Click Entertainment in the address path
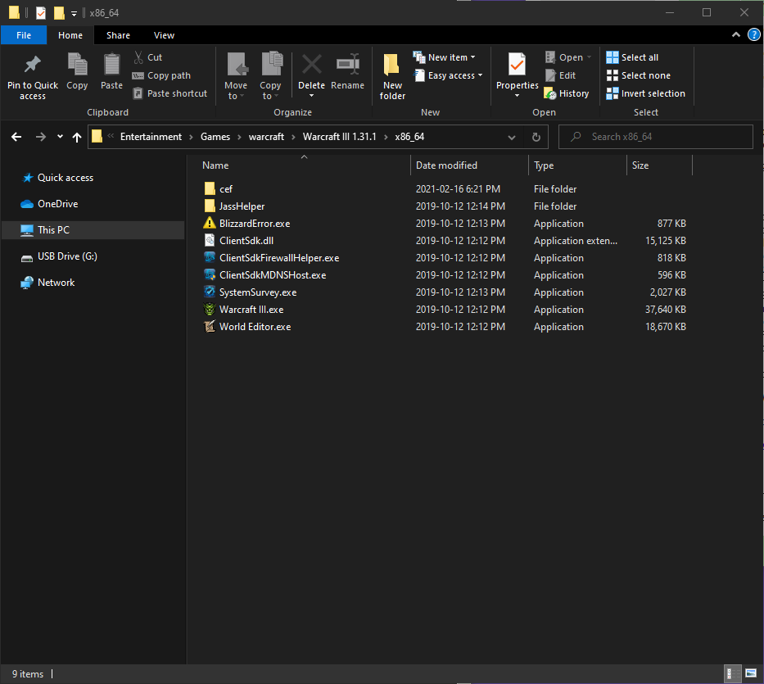The width and height of the screenshot is (764, 684). [x=151, y=137]
